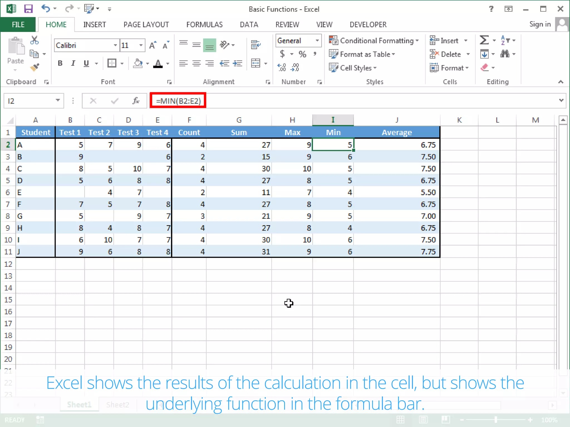Click the Orientation angled text icon
This screenshot has height=427, width=570.
pos(224,44)
